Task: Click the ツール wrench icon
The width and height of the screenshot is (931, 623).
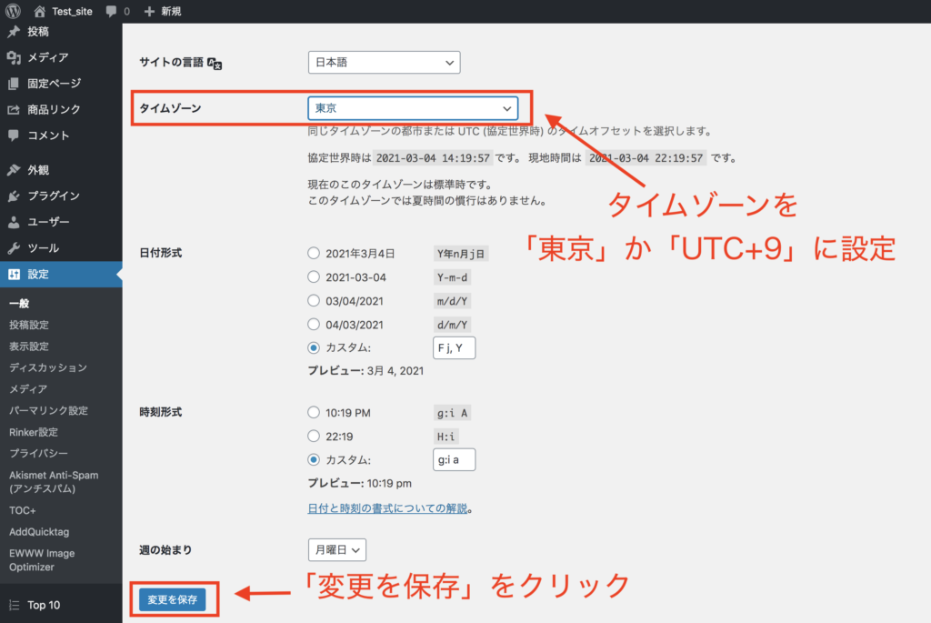Action: (14, 248)
